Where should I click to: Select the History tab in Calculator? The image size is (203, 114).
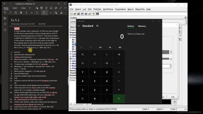click(x=130, y=26)
